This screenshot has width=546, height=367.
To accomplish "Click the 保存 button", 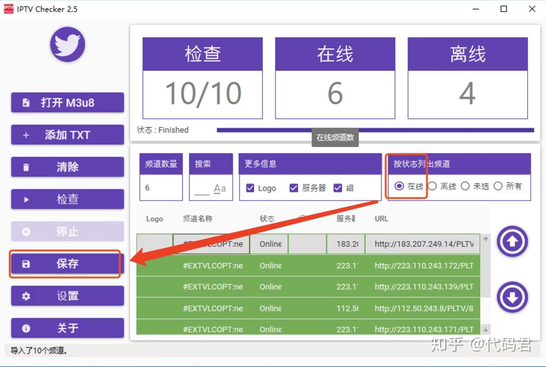I will (66, 263).
